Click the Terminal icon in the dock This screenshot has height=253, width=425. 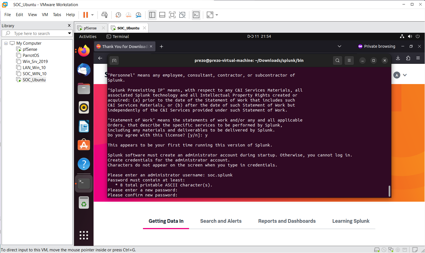click(x=84, y=184)
